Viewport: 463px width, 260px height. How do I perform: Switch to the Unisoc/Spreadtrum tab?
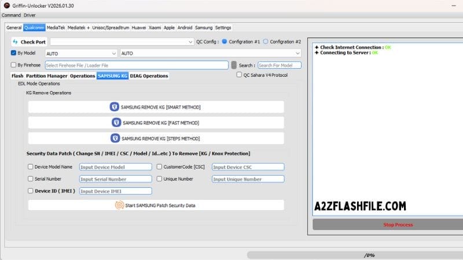pyautogui.click(x=111, y=27)
